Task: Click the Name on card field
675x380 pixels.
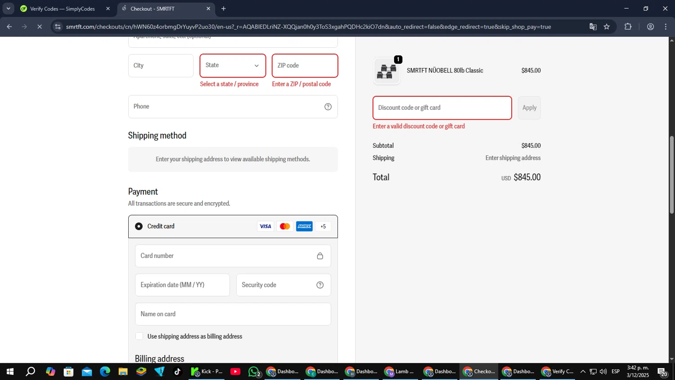Action: tap(233, 314)
